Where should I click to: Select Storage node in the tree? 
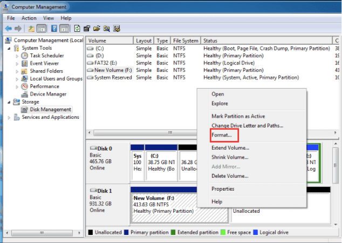click(30, 102)
